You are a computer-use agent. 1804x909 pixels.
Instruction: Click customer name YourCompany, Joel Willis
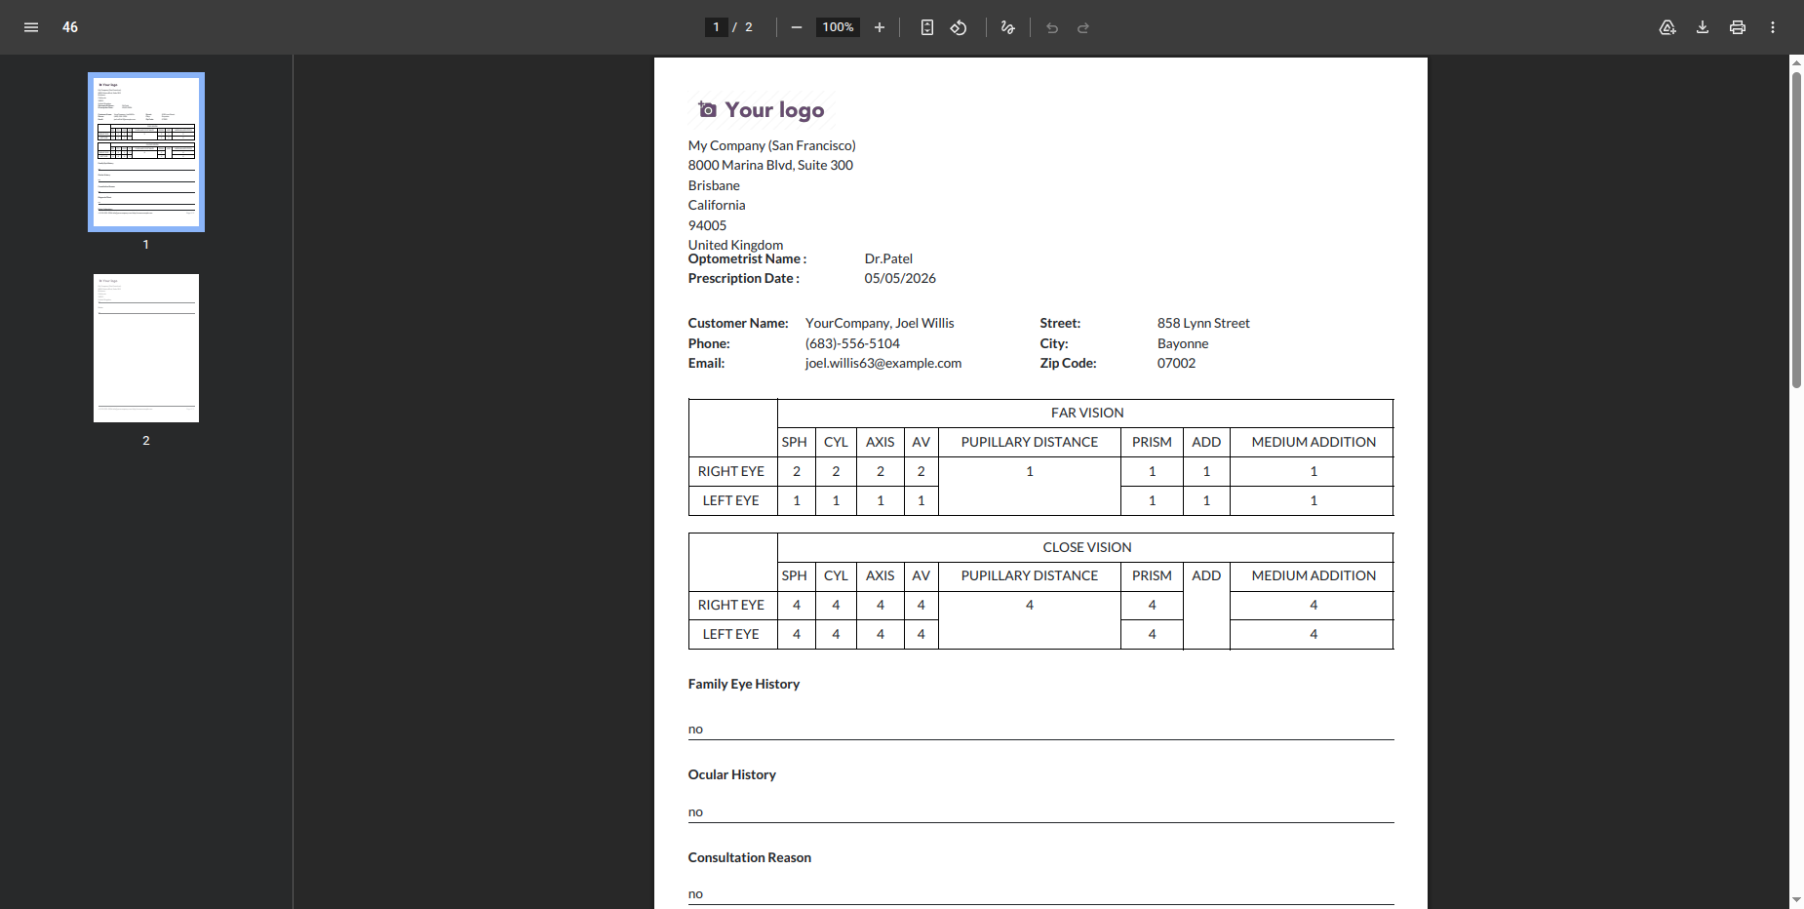click(x=880, y=323)
